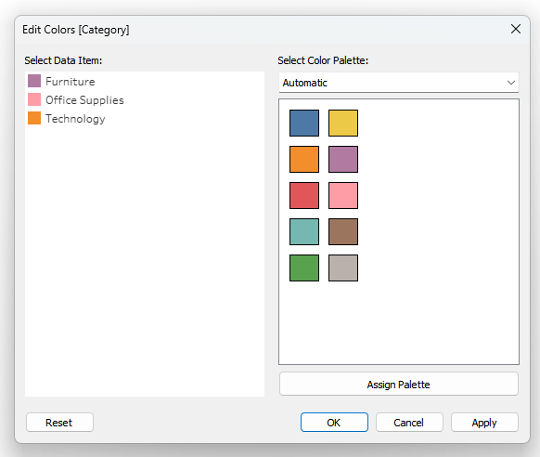Pick the purple palette swatch

(x=343, y=159)
